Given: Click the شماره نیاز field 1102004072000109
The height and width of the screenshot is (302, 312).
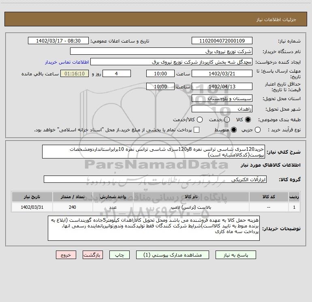Looking at the screenshot, I should (222, 41).
